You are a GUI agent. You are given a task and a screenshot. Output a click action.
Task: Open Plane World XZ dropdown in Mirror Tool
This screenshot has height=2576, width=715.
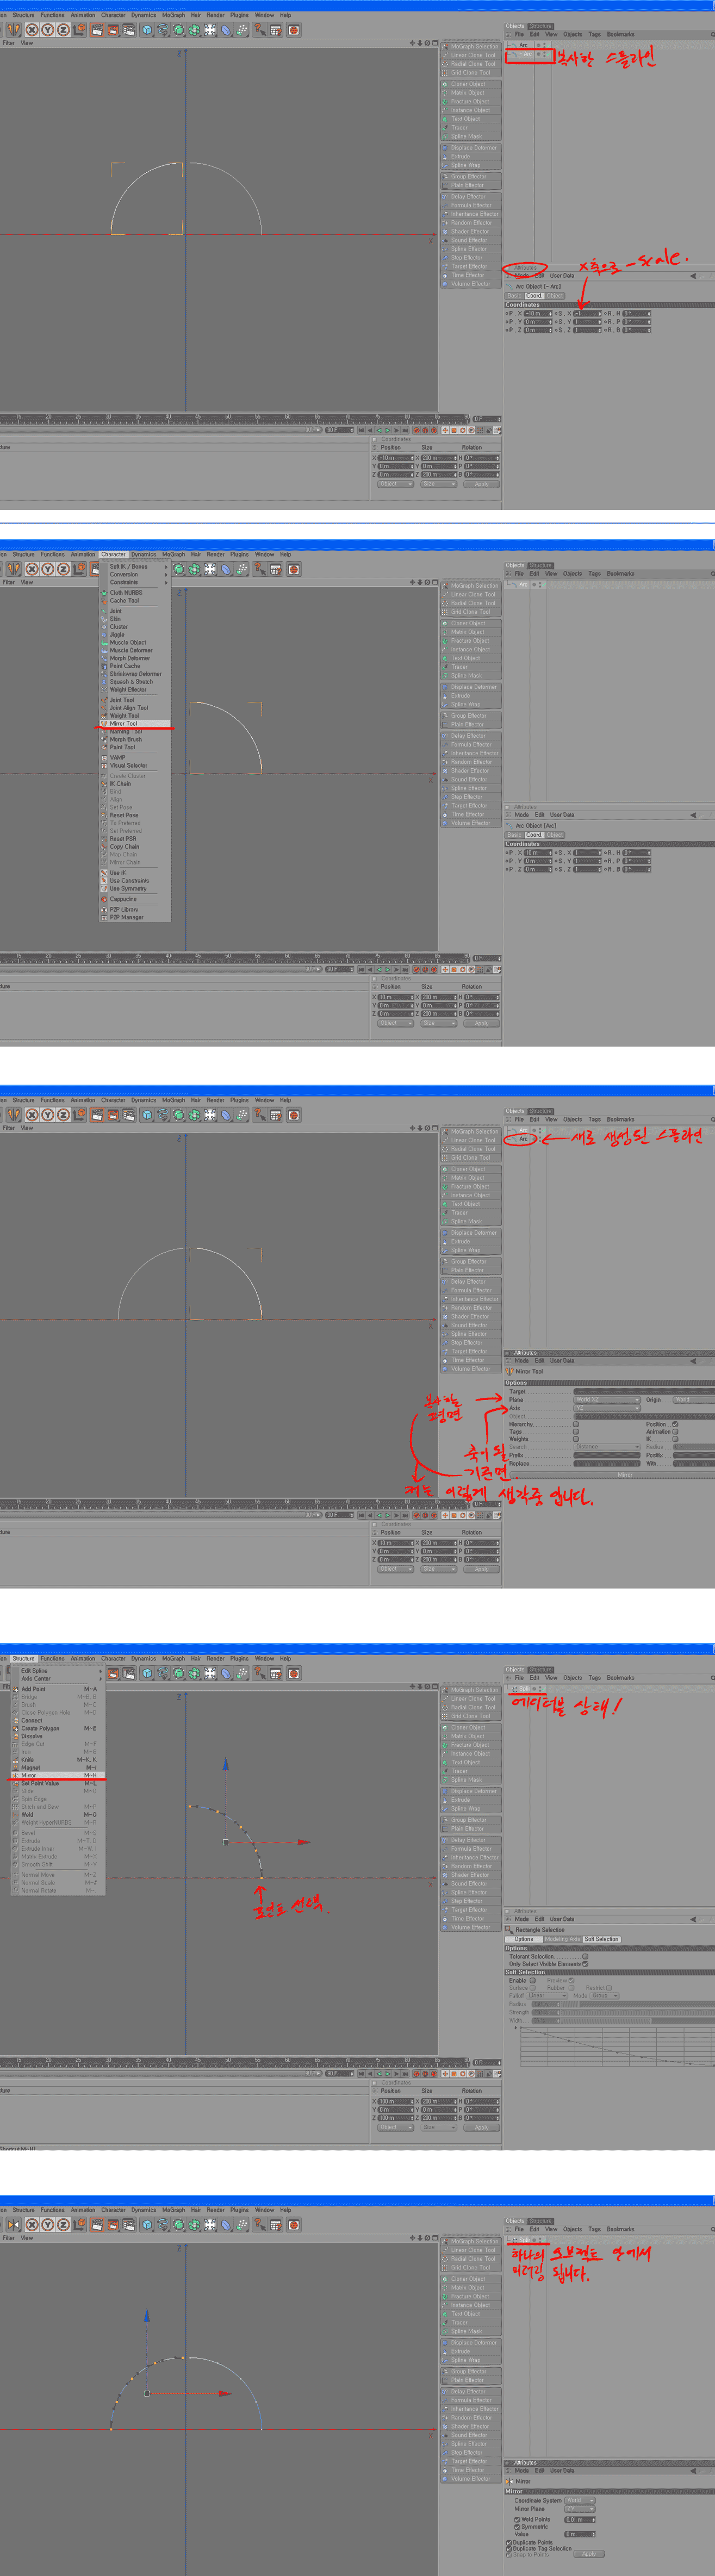(x=607, y=1400)
